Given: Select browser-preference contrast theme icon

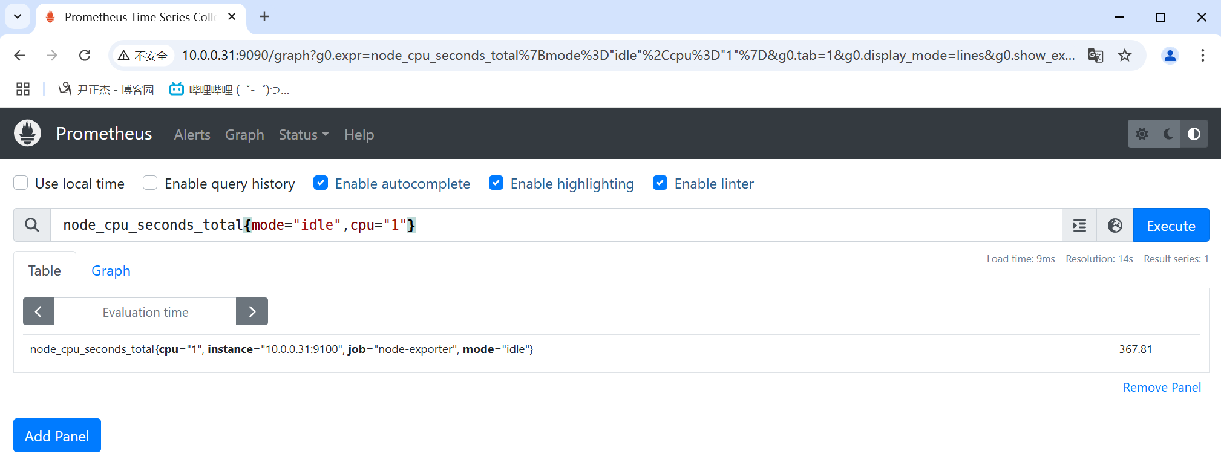Looking at the screenshot, I should [x=1194, y=134].
